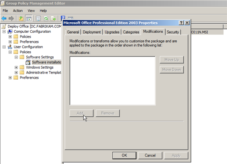
Task: Click the Software Settings folder icon
Action: point(22,57)
